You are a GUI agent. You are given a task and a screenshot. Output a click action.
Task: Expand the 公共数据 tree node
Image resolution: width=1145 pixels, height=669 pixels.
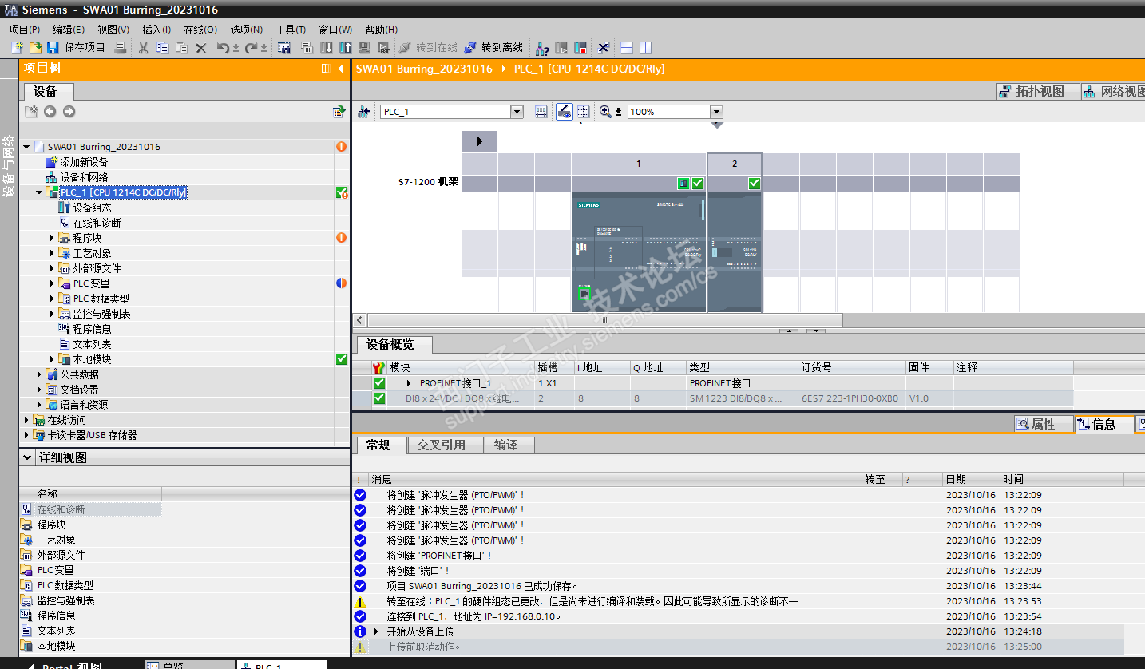point(40,374)
